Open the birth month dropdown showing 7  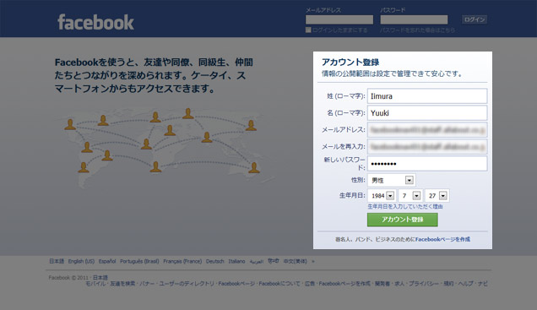coord(410,196)
